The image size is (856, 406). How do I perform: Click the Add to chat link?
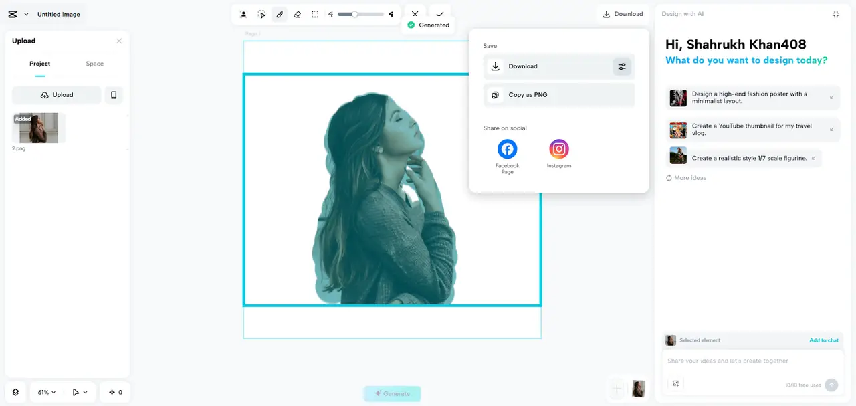pos(824,340)
